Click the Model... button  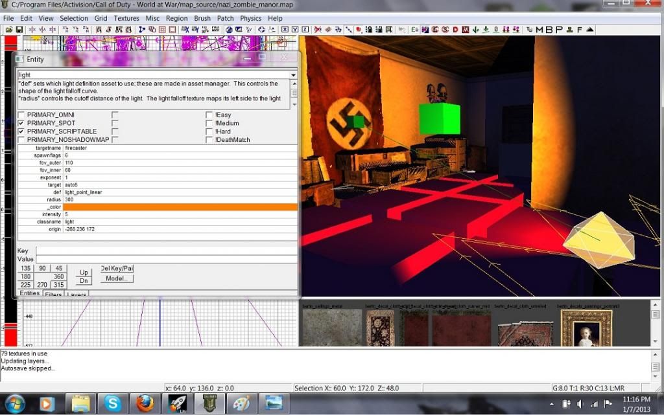117,278
